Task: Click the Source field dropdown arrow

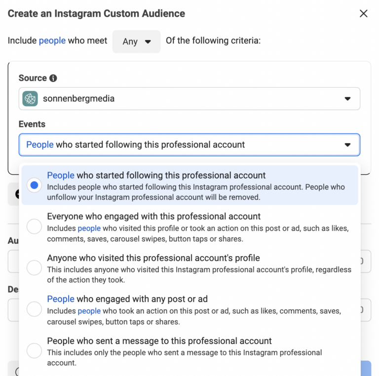Action: point(347,99)
